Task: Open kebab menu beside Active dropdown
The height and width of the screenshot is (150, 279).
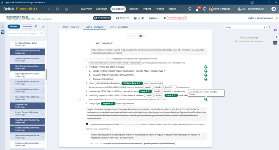Action: pos(269,27)
